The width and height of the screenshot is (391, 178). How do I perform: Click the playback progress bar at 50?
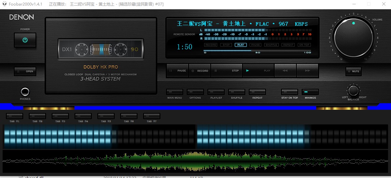[258, 51]
